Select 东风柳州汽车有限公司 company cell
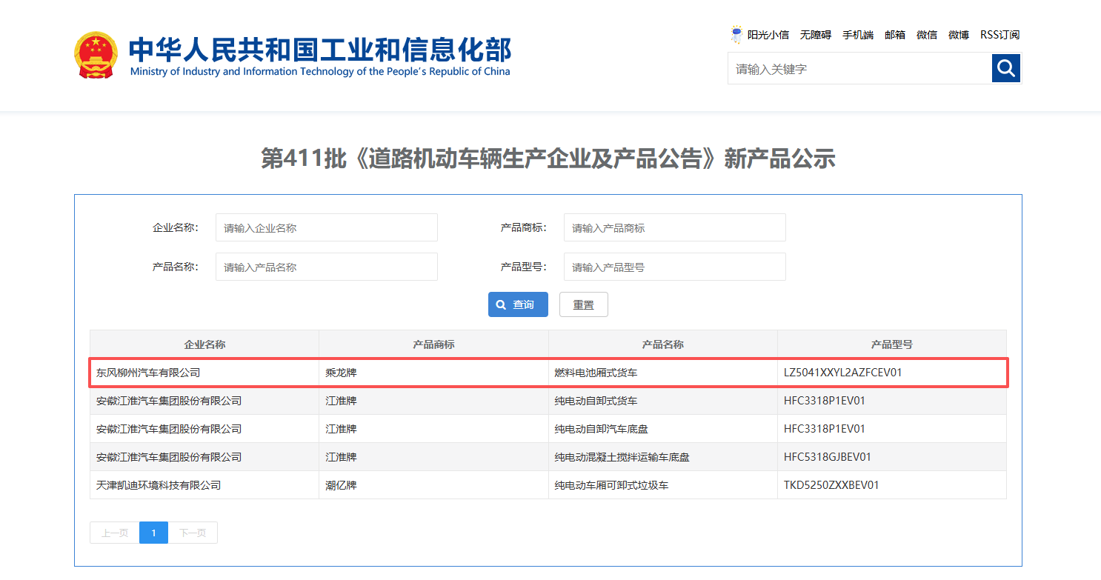The width and height of the screenshot is (1101, 580). (204, 373)
